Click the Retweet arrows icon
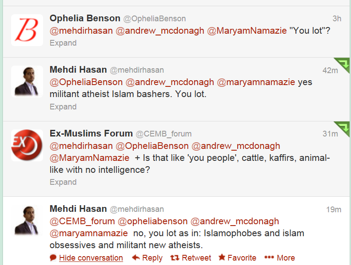 [x=175, y=257]
